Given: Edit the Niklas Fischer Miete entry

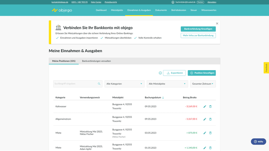Looking at the screenshot, I should 205,133.
